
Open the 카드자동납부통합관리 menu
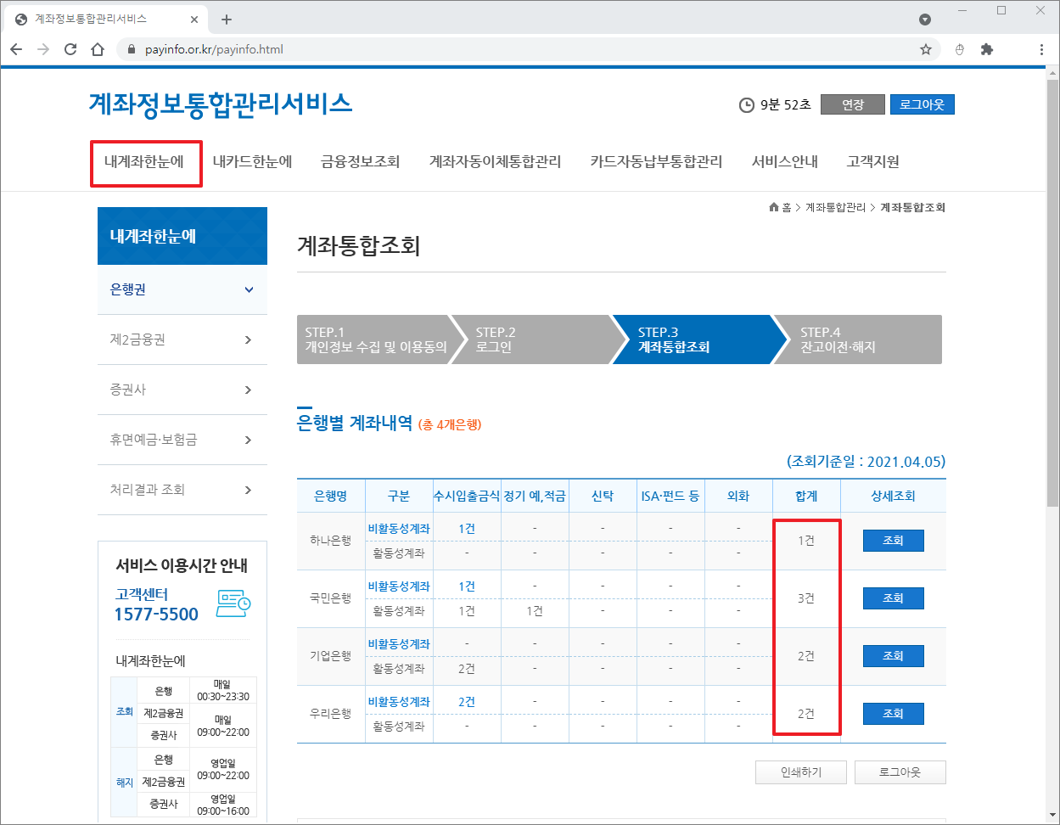656,161
